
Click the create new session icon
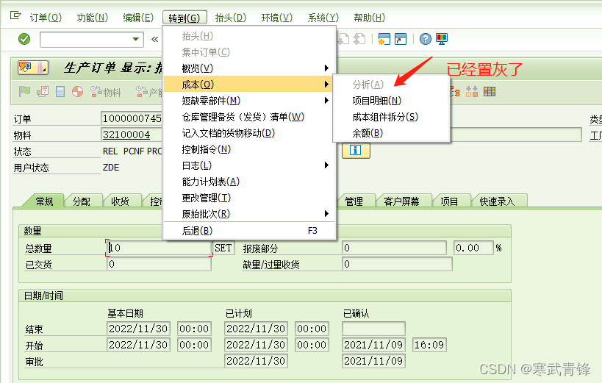(384, 39)
